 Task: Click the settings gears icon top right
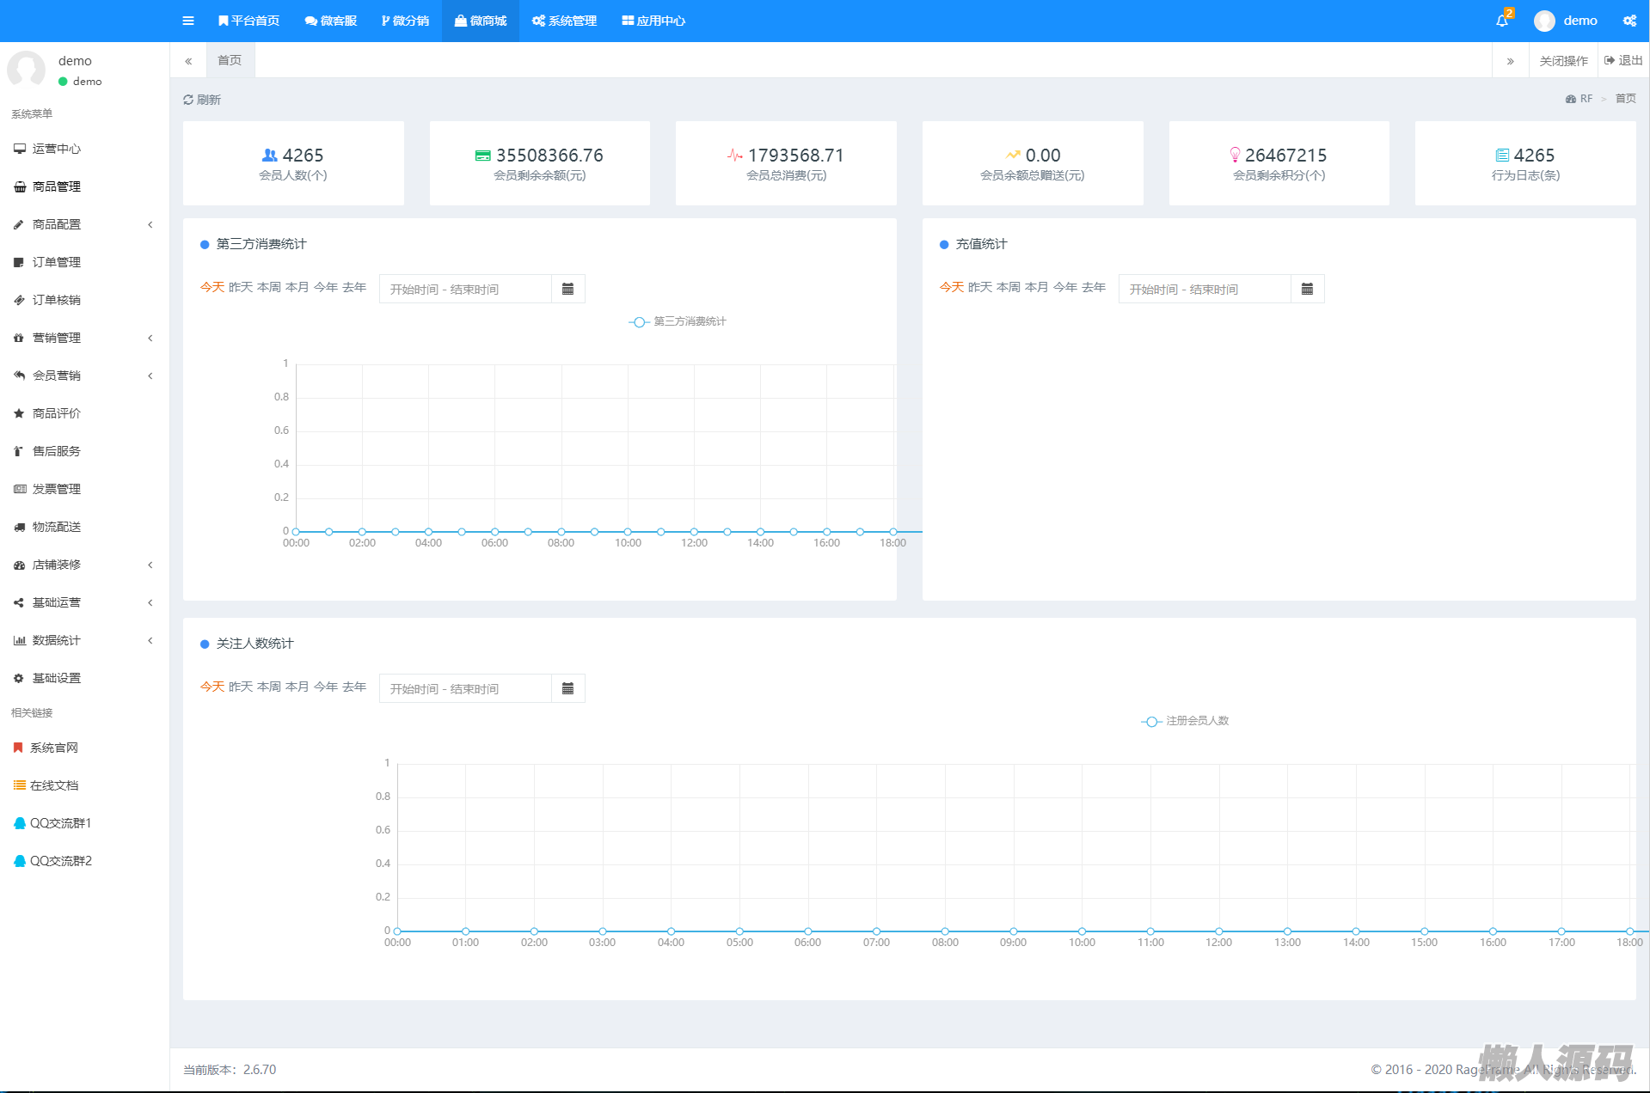click(1629, 21)
